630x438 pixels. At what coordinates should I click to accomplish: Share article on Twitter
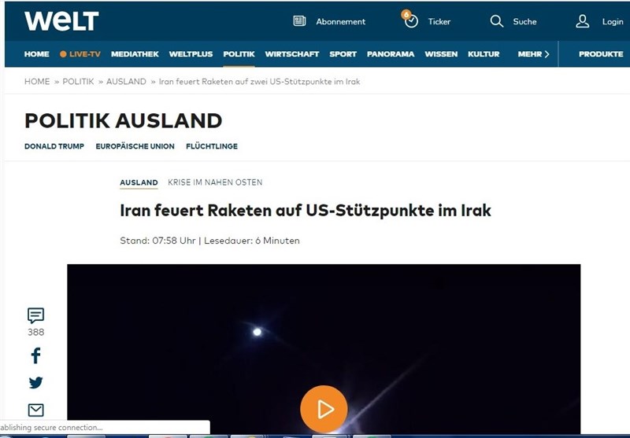(x=35, y=383)
